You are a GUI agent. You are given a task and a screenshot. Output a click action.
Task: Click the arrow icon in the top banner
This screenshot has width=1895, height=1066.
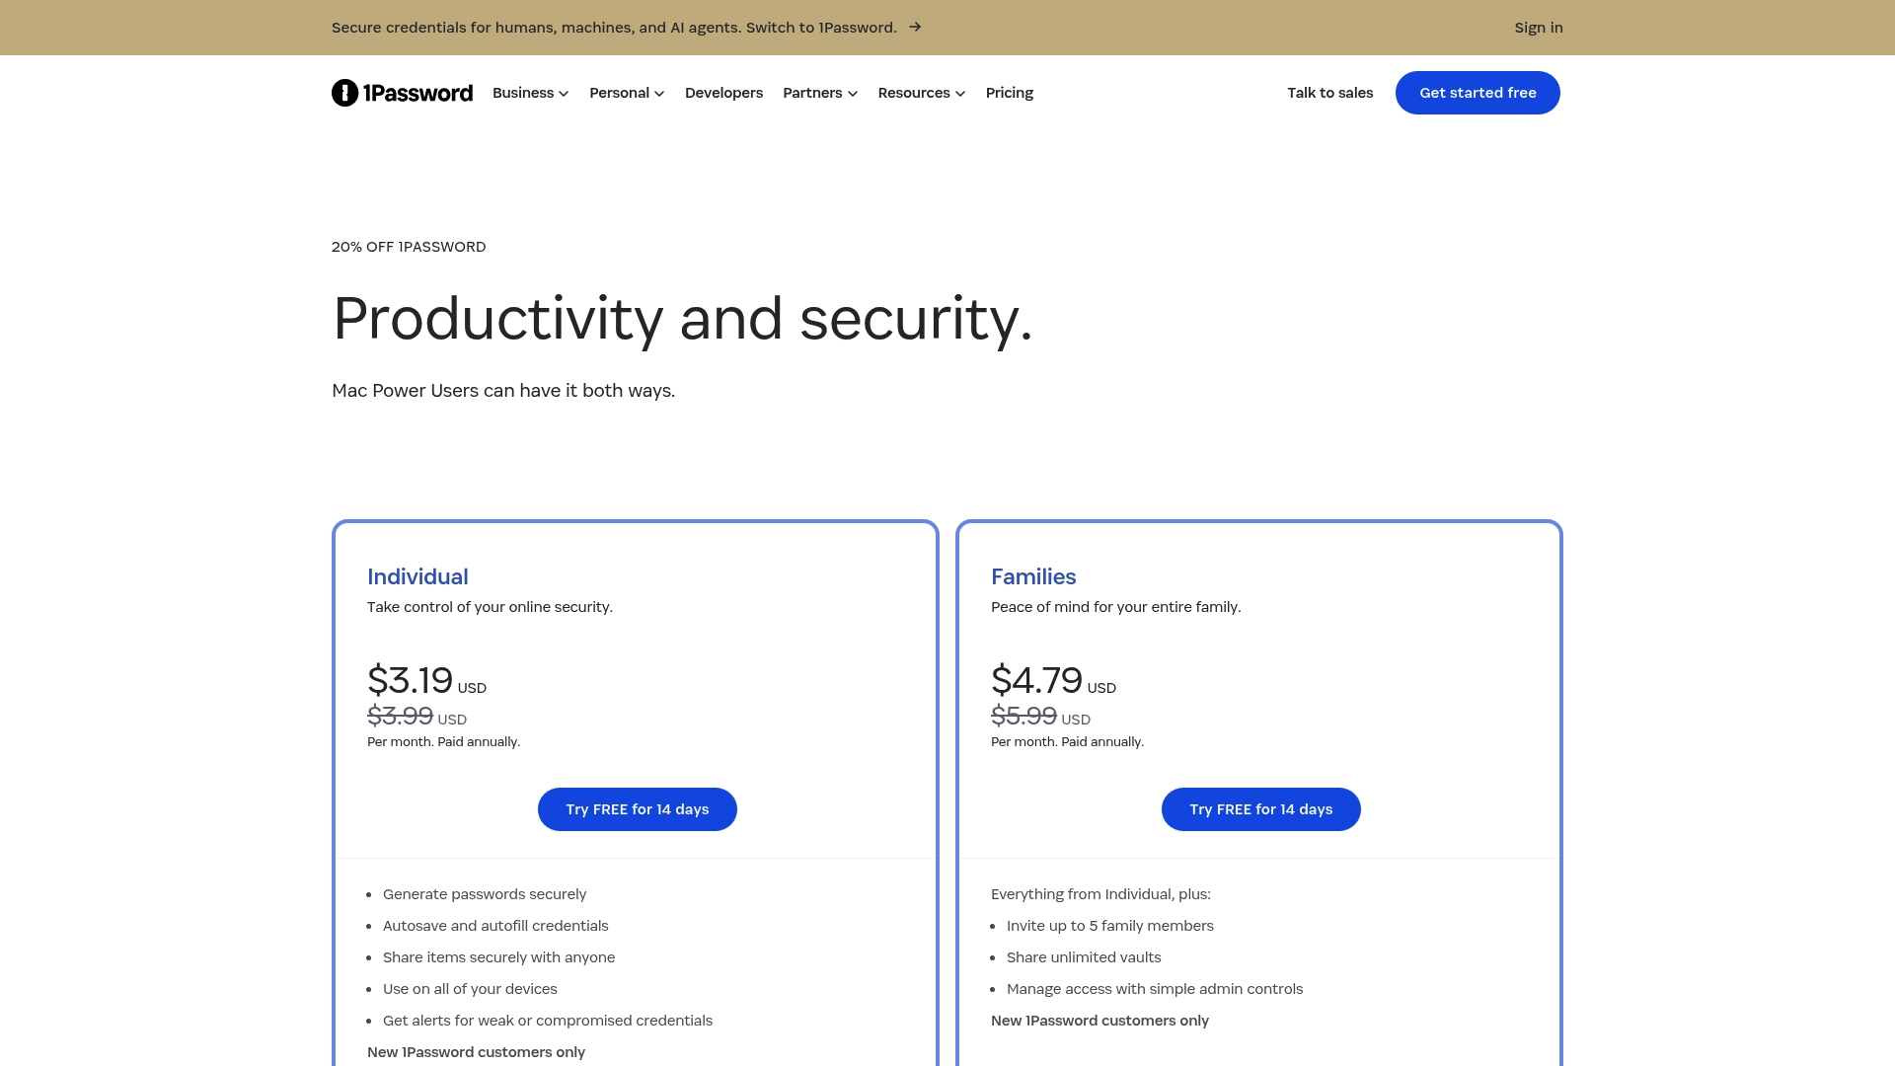pyautogui.click(x=915, y=27)
